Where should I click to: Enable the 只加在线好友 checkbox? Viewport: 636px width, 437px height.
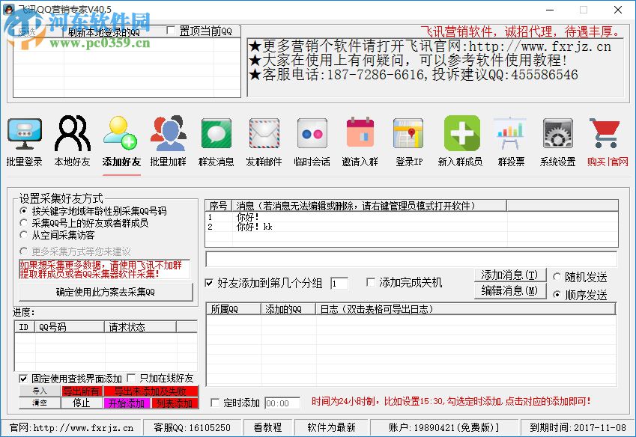(133, 379)
